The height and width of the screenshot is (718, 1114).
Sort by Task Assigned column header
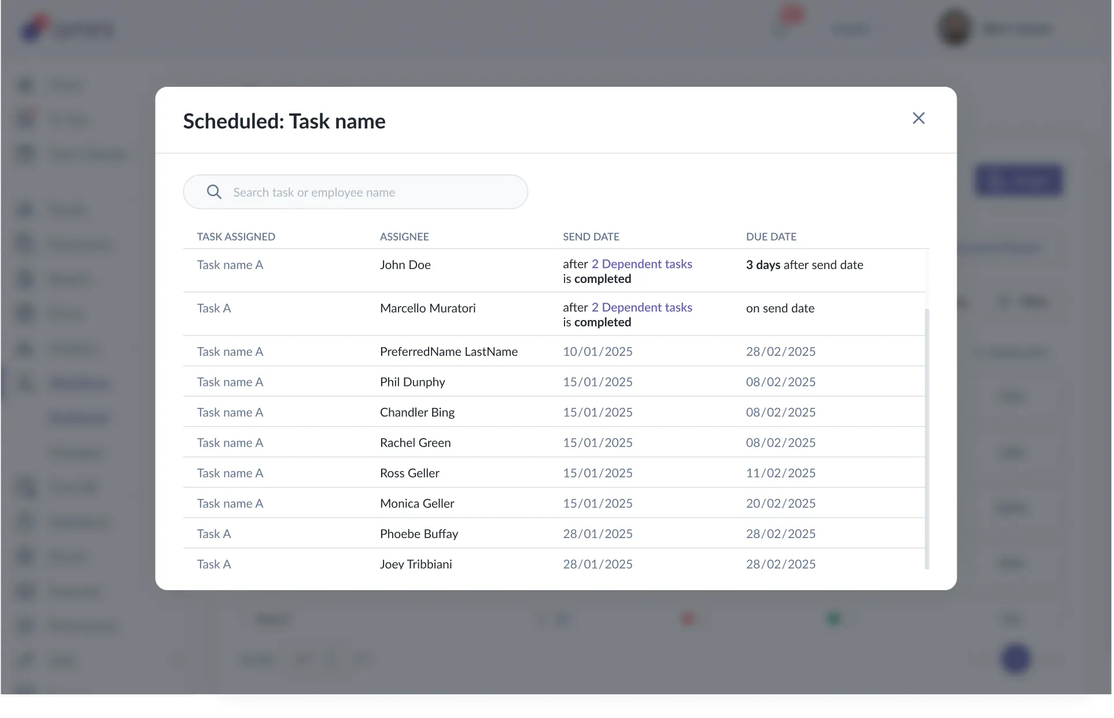tap(235, 237)
